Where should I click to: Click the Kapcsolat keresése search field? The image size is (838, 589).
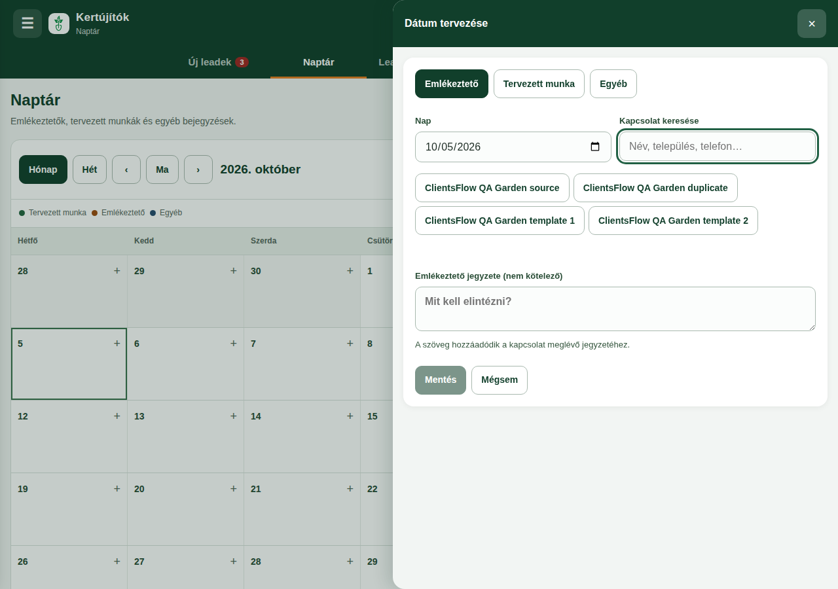click(718, 147)
